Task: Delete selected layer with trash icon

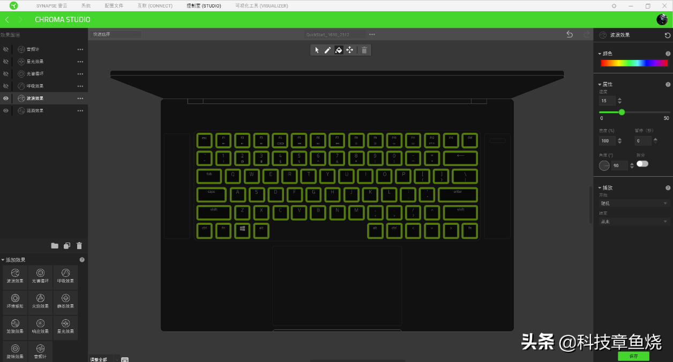Action: [x=79, y=246]
